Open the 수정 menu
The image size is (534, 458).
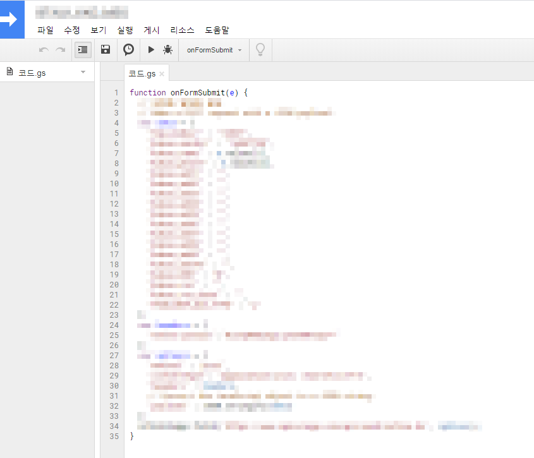pos(72,30)
